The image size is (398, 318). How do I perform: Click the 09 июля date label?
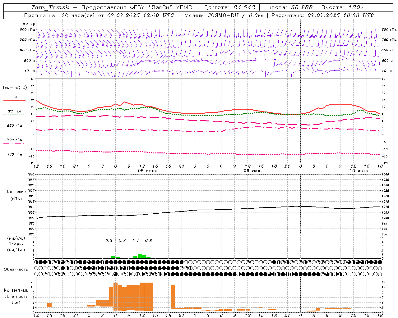pyautogui.click(x=253, y=171)
